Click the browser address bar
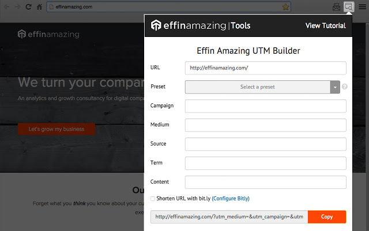Viewport: 369px width, 231px height. pos(168,7)
